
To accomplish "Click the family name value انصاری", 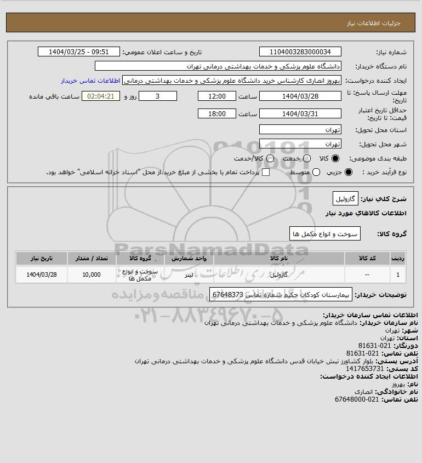I will click(363, 392).
